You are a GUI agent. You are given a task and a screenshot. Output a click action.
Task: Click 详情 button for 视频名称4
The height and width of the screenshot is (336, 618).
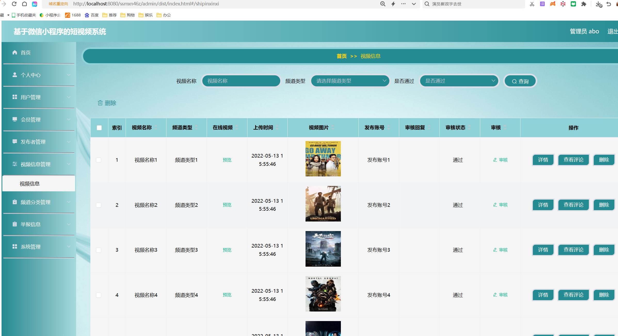(543, 295)
